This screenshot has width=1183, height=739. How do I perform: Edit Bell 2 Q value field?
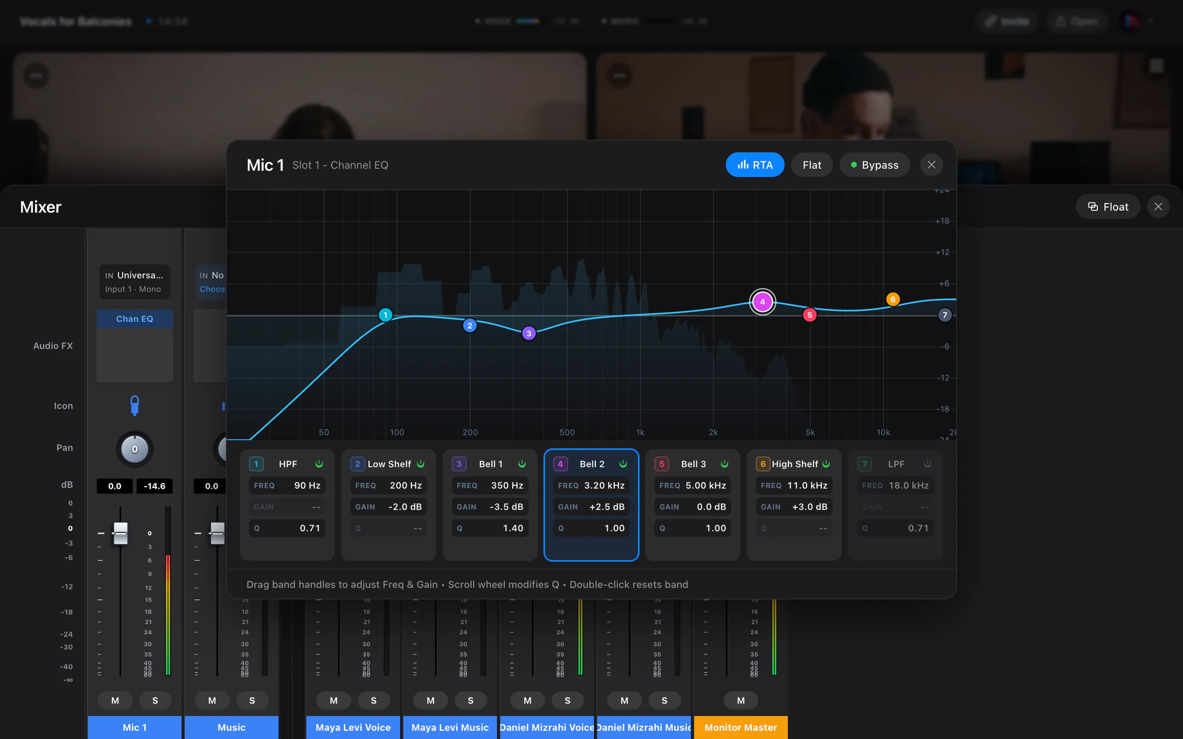591,528
